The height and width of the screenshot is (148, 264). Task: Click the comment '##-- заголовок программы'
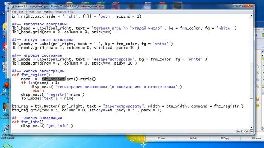click(x=40, y=24)
